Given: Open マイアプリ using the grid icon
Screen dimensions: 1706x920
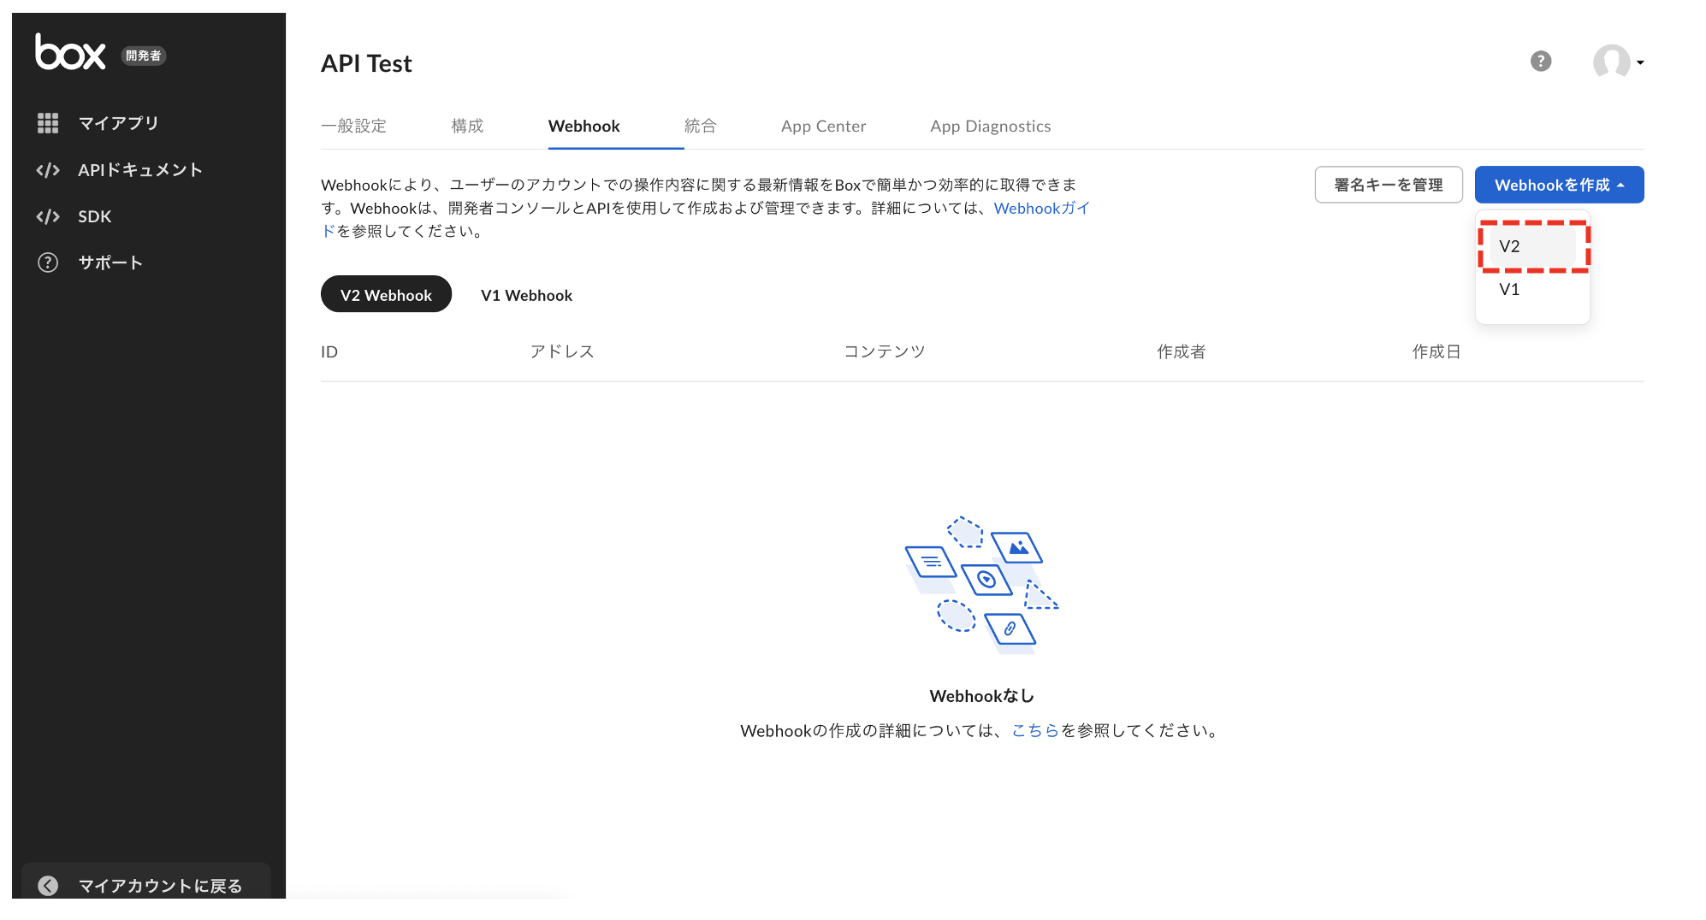Looking at the screenshot, I should tap(48, 122).
